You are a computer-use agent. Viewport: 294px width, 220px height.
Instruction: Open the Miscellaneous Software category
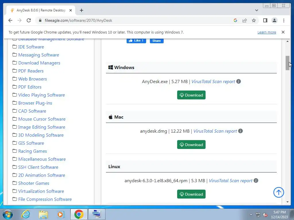[42, 159]
